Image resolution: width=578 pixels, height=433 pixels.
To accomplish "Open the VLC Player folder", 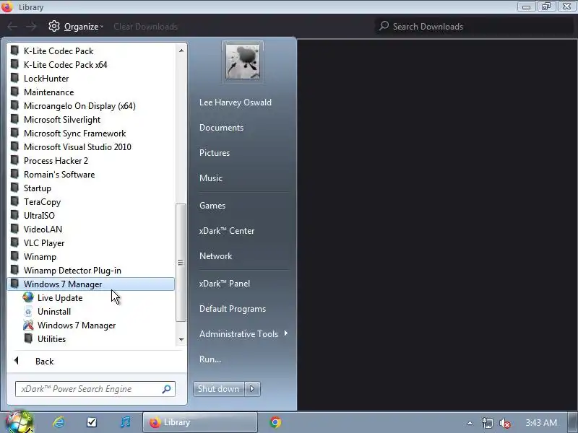I will (x=90, y=243).
